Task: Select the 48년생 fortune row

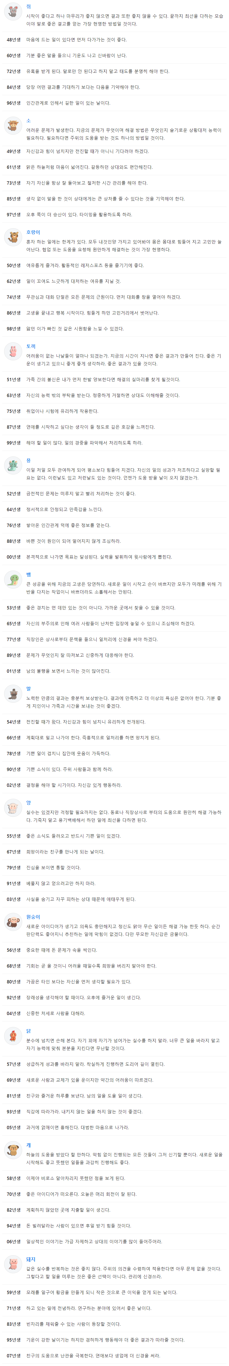Action: (114, 40)
